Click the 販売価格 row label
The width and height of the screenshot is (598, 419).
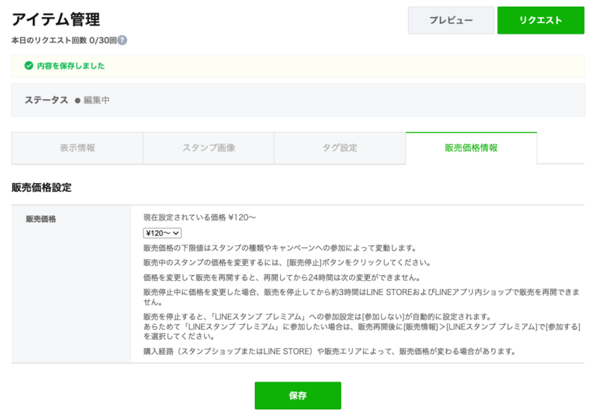pyautogui.click(x=41, y=219)
